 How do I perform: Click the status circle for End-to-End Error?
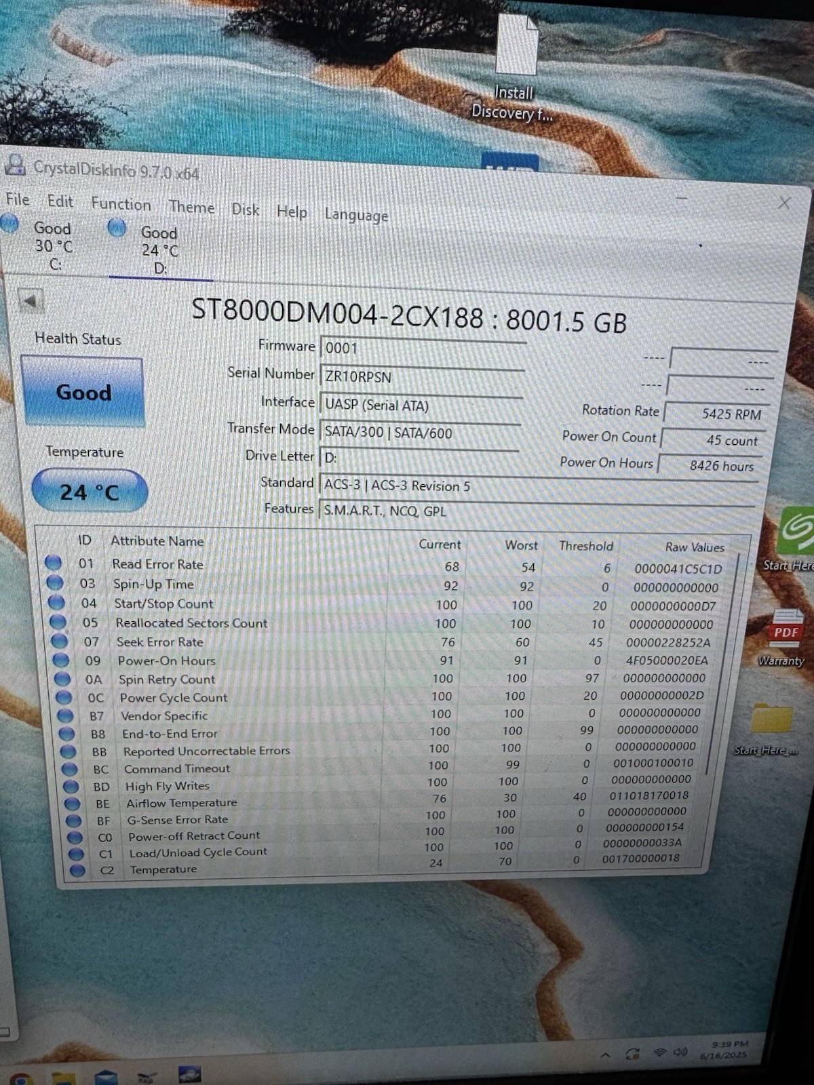point(66,733)
